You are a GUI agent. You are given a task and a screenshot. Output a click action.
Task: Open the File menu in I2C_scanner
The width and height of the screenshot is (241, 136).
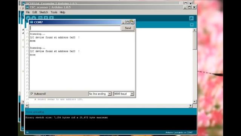pyautogui.click(x=28, y=12)
